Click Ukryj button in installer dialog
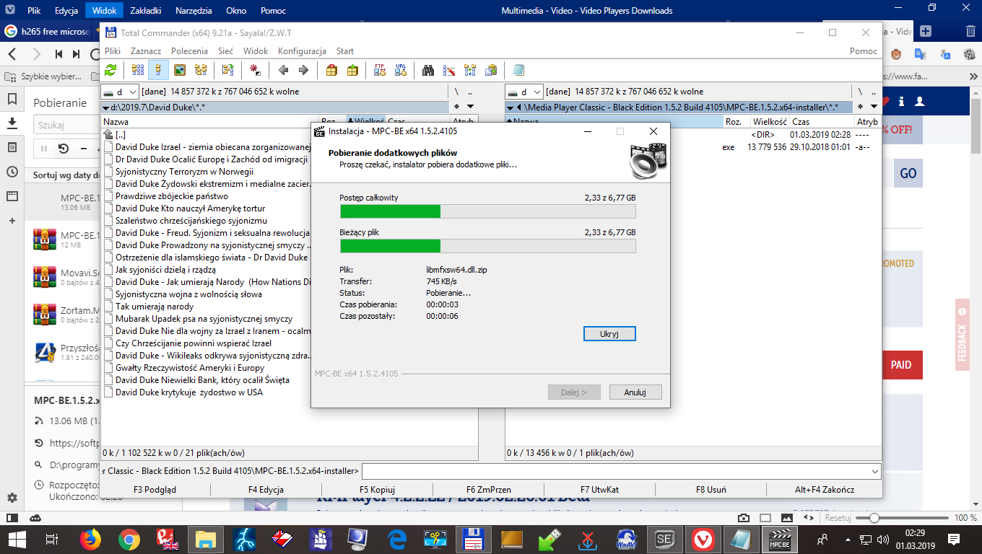Screen dimensions: 982x554 [x=609, y=334]
